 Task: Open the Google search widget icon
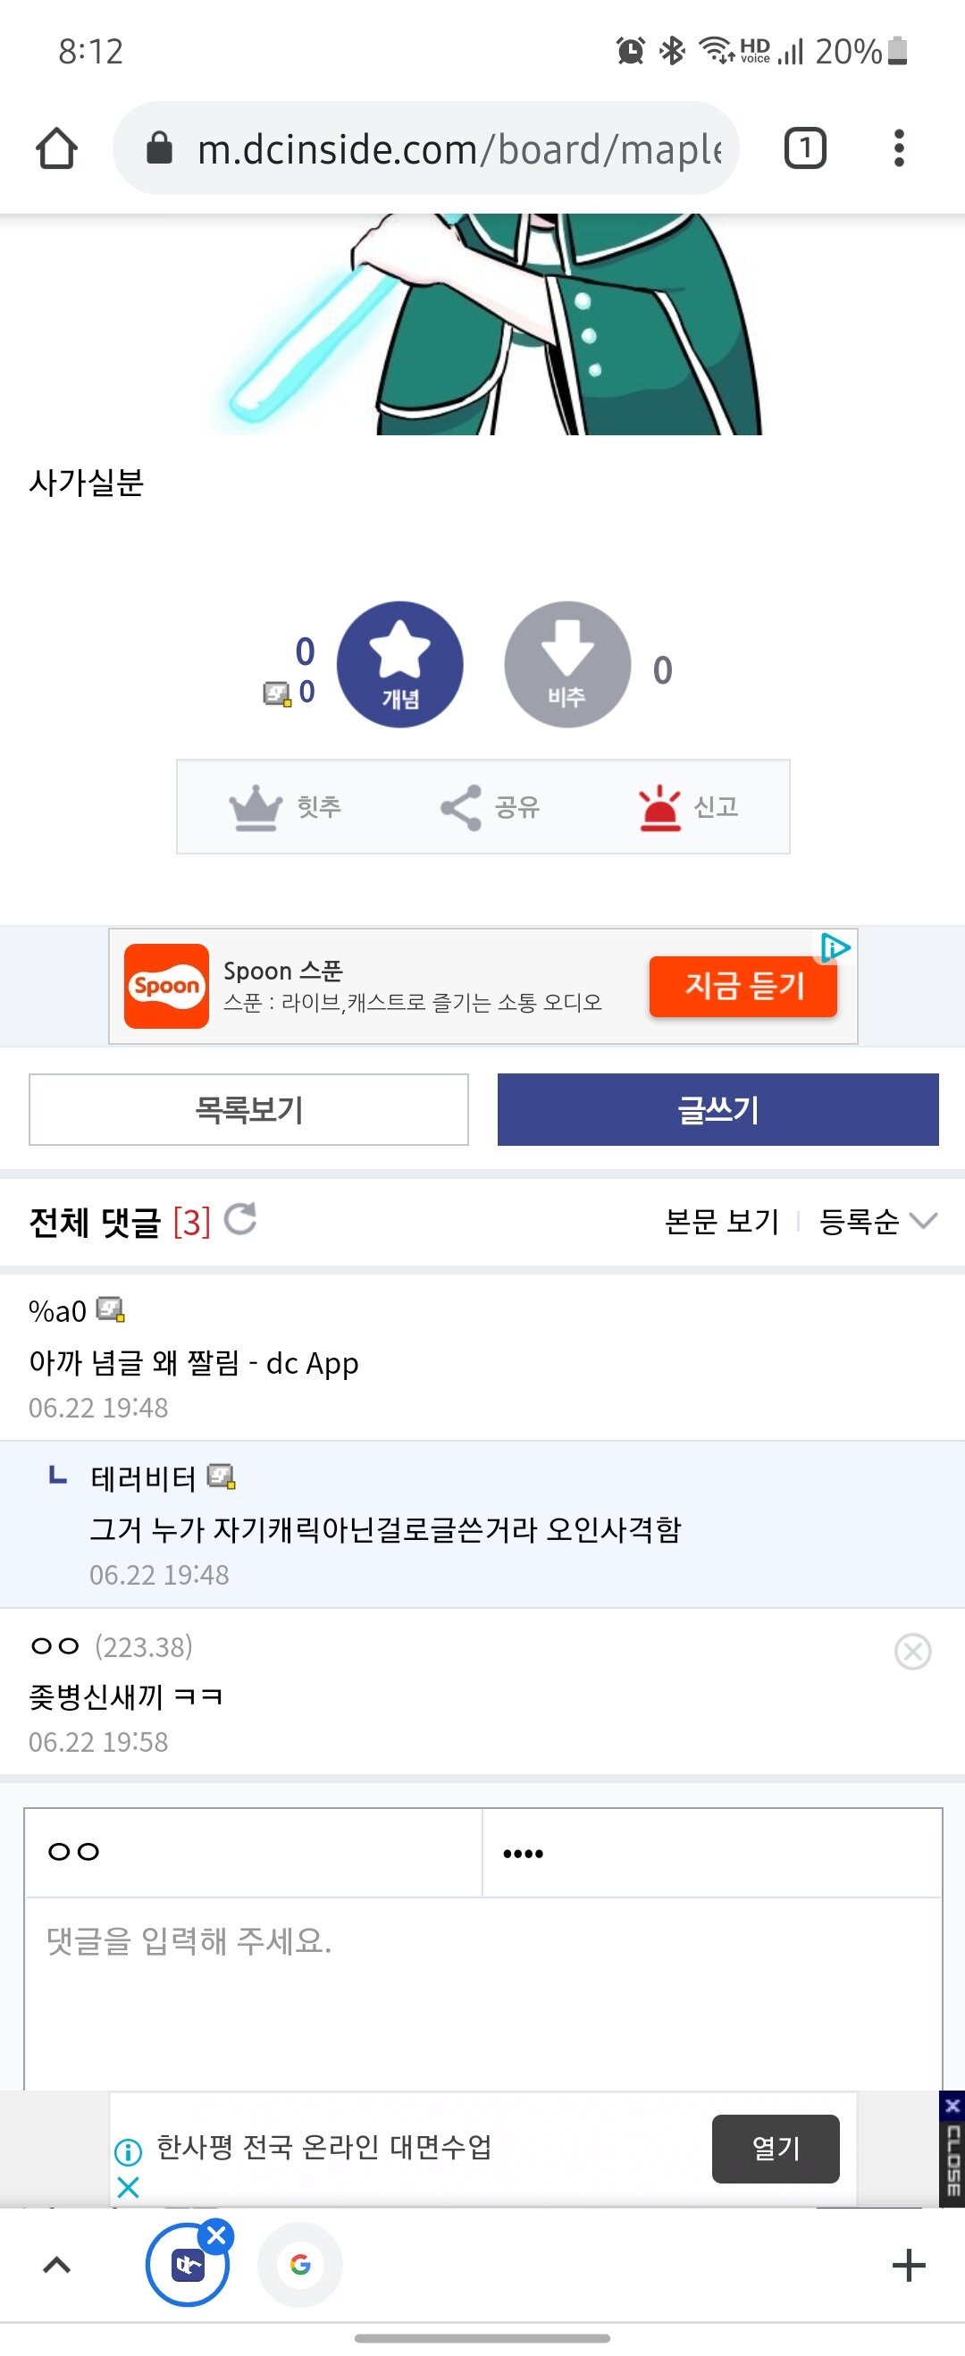pos(302,2264)
